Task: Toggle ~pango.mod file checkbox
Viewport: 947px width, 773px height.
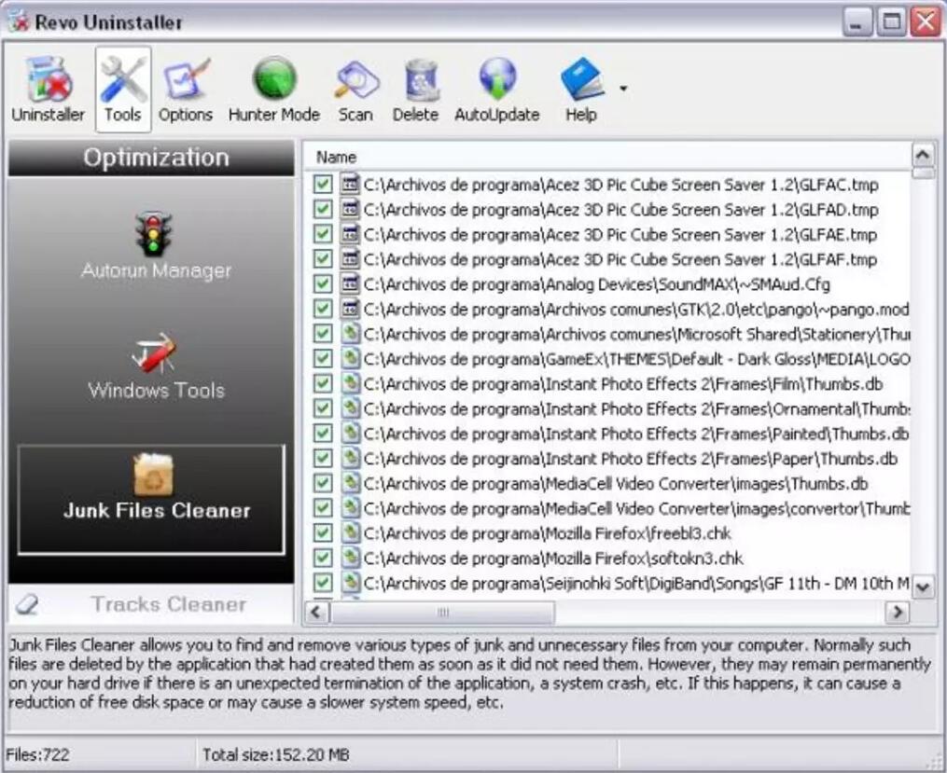Action: point(323,309)
